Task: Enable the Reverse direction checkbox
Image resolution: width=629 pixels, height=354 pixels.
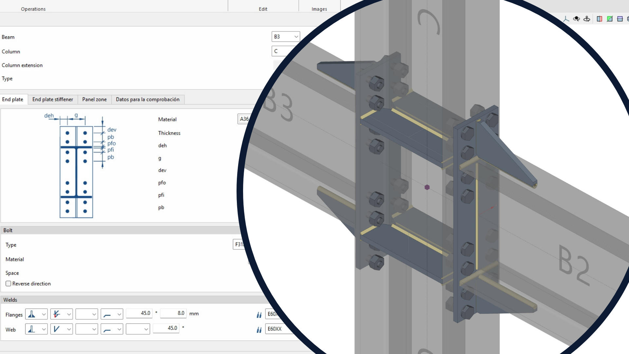Action: pos(9,284)
